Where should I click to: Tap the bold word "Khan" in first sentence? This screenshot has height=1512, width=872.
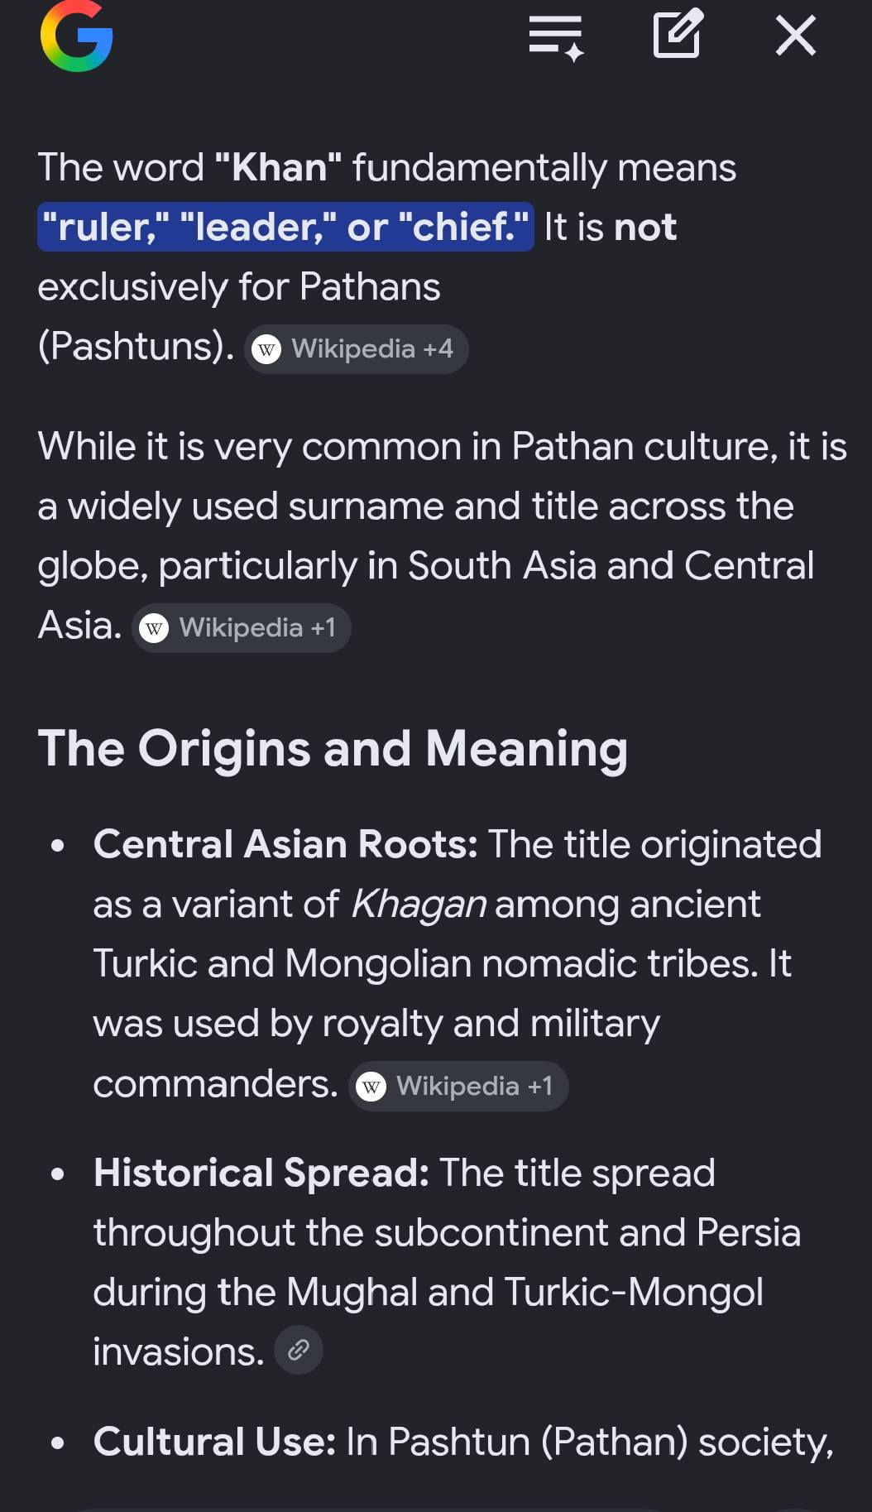(278, 167)
